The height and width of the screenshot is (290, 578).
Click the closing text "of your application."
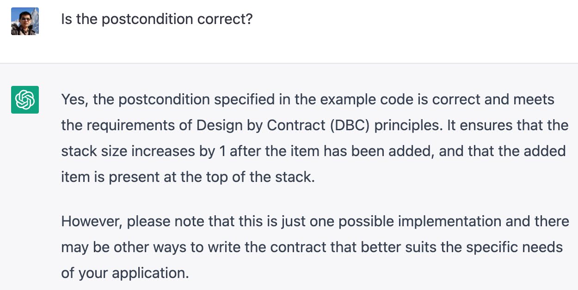coord(125,273)
